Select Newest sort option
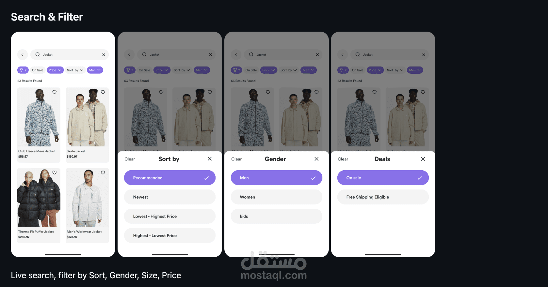Viewport: 548px width, 287px height. 170,197
